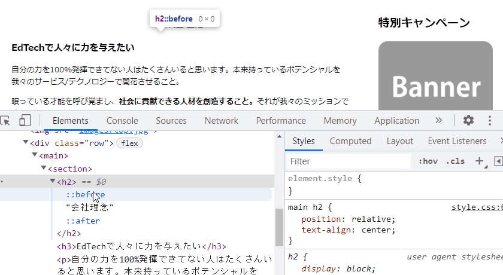Select the "会社理念" text node

tap(90, 207)
